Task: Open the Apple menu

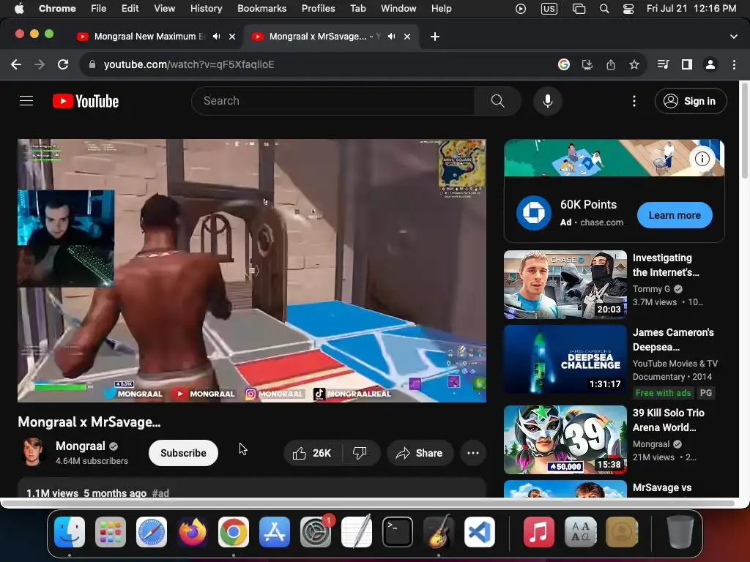Action: tap(19, 9)
